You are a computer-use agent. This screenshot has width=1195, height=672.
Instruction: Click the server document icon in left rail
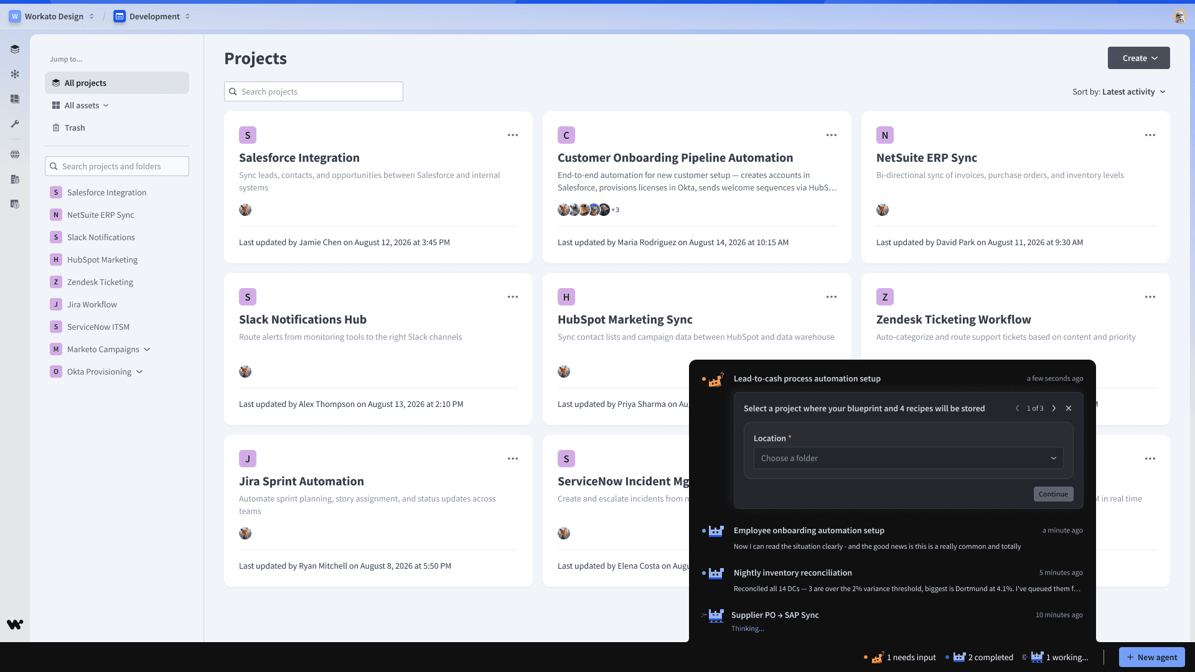[x=15, y=179]
